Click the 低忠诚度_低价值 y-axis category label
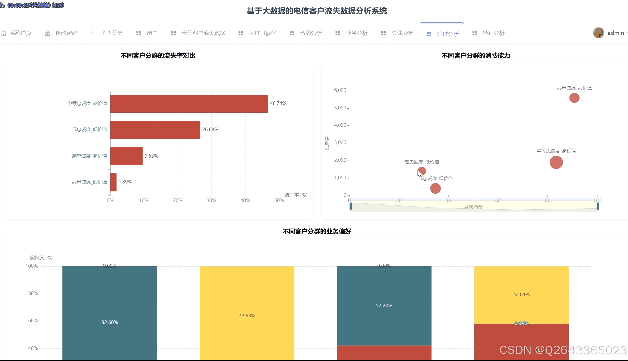628x361 pixels. (x=89, y=129)
